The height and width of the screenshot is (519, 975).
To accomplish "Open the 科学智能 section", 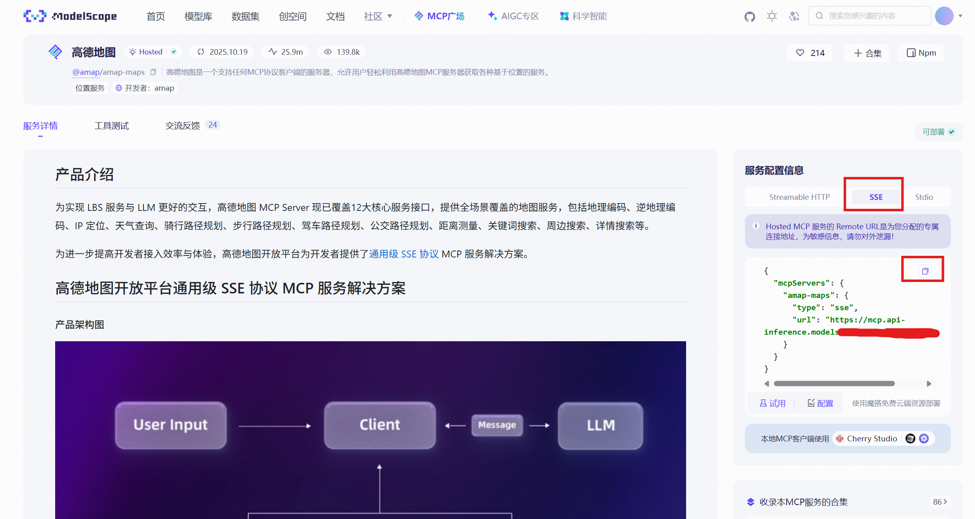I will (583, 16).
